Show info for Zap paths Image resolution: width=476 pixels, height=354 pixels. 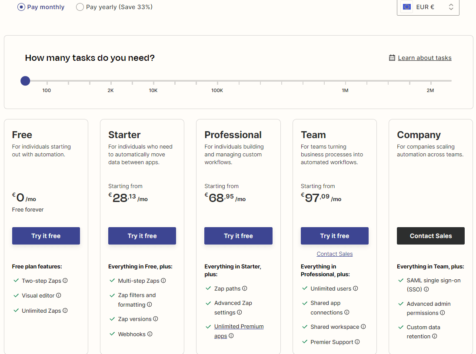[245, 288]
